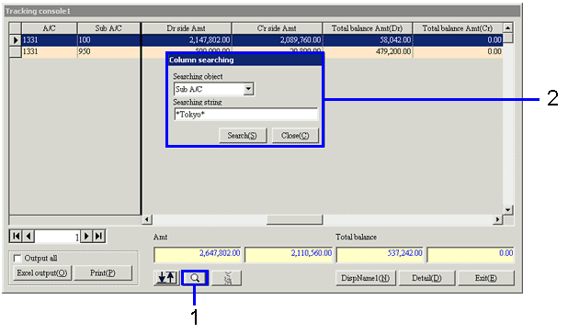The image size is (568, 333).
Task: Click the Sub A/C column header
Action: click(108, 28)
